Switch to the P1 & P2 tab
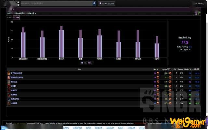 point(9,18)
